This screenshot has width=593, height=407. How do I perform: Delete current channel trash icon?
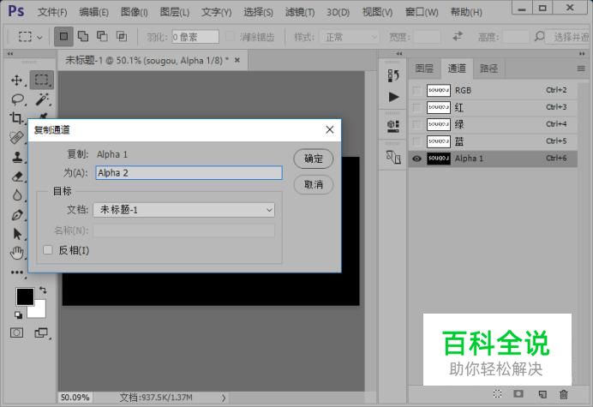(x=564, y=394)
